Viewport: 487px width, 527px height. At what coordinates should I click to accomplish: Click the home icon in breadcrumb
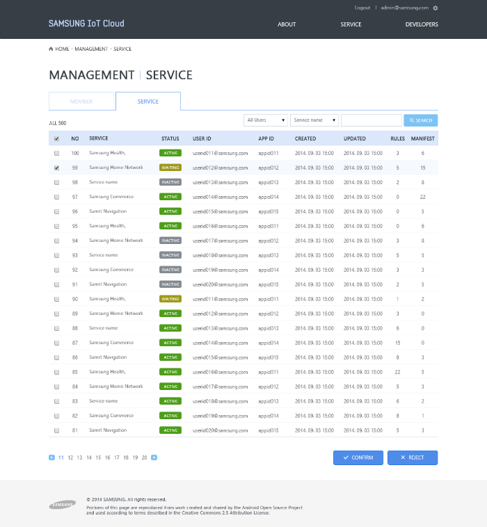(x=51, y=49)
